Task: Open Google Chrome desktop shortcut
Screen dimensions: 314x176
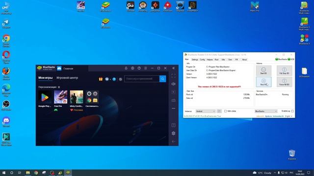Action: coord(6,41)
